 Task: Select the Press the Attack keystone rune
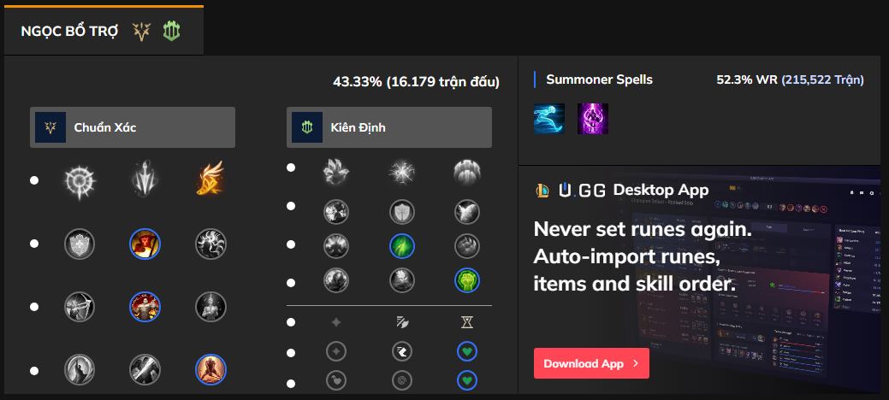coord(80,180)
